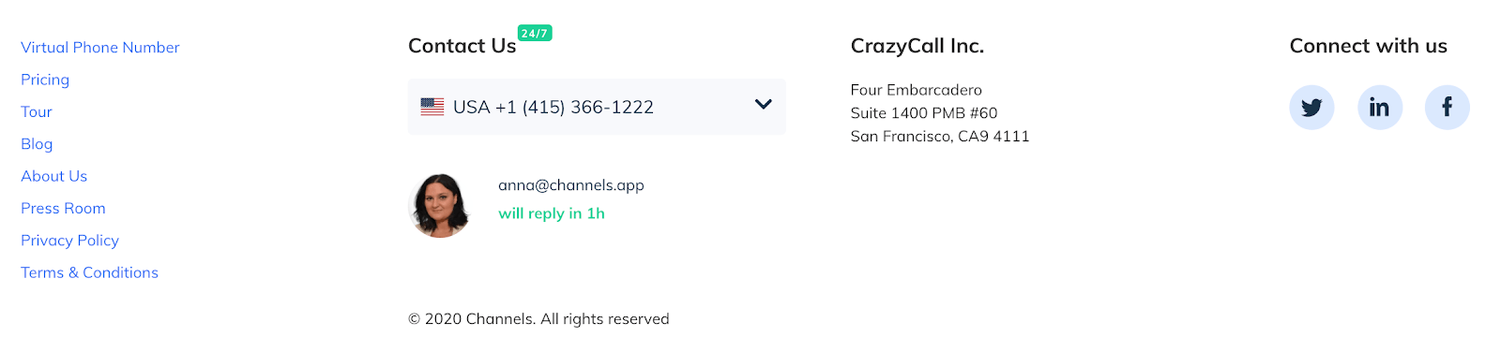Open the About Us page
The height and width of the screenshot is (337, 1501).
54,176
